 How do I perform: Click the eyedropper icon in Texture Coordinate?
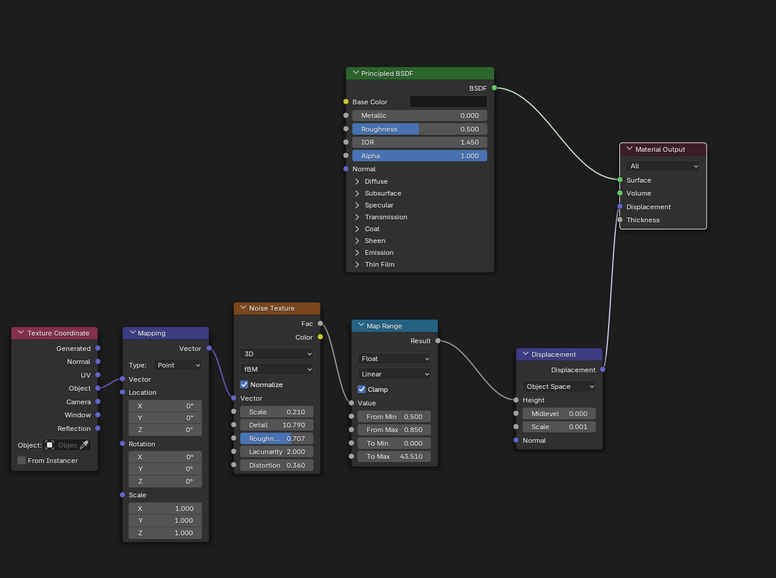pos(84,445)
